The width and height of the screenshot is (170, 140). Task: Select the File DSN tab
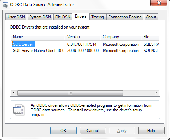click(x=63, y=17)
